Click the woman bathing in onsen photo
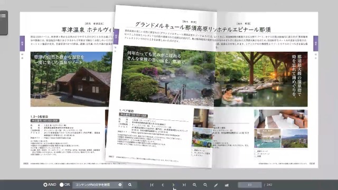 point(261,79)
